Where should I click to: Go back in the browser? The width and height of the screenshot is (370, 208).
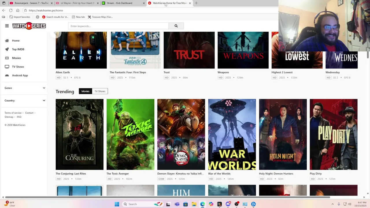[4, 10]
